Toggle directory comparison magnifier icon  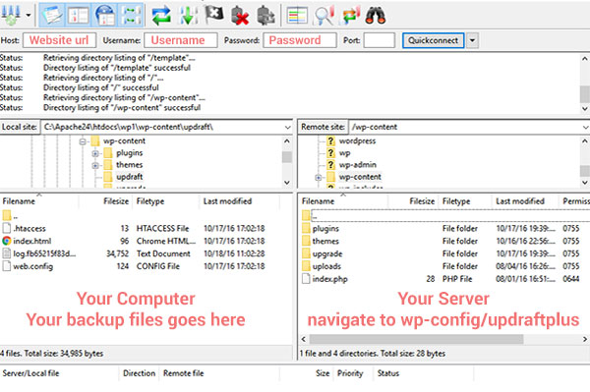coord(324,16)
